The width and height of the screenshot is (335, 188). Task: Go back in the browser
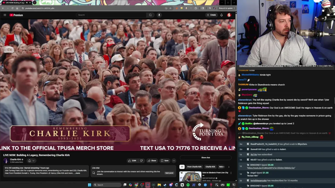pos(3,8)
